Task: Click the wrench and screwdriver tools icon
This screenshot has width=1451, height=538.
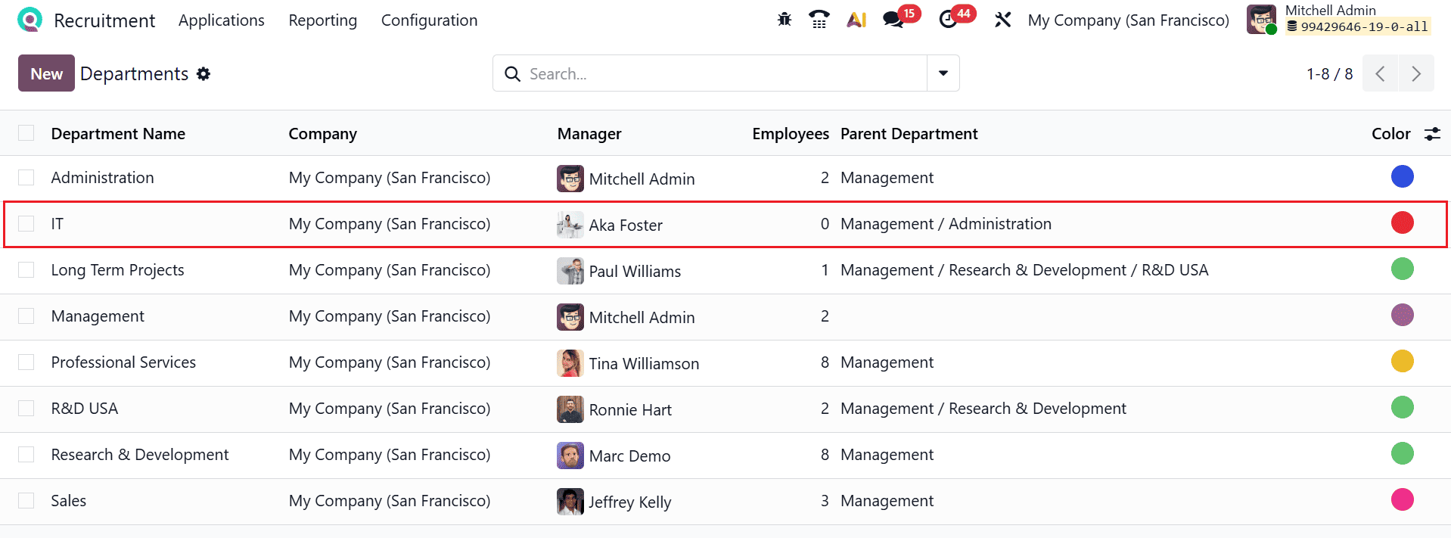Action: (x=1003, y=20)
